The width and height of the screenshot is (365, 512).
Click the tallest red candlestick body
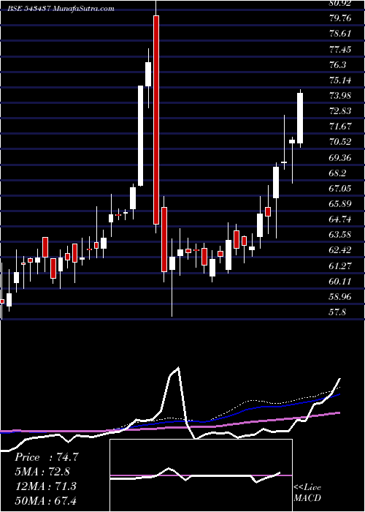[156, 120]
